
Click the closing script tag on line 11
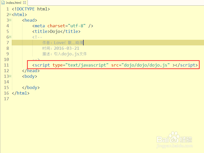186,65
